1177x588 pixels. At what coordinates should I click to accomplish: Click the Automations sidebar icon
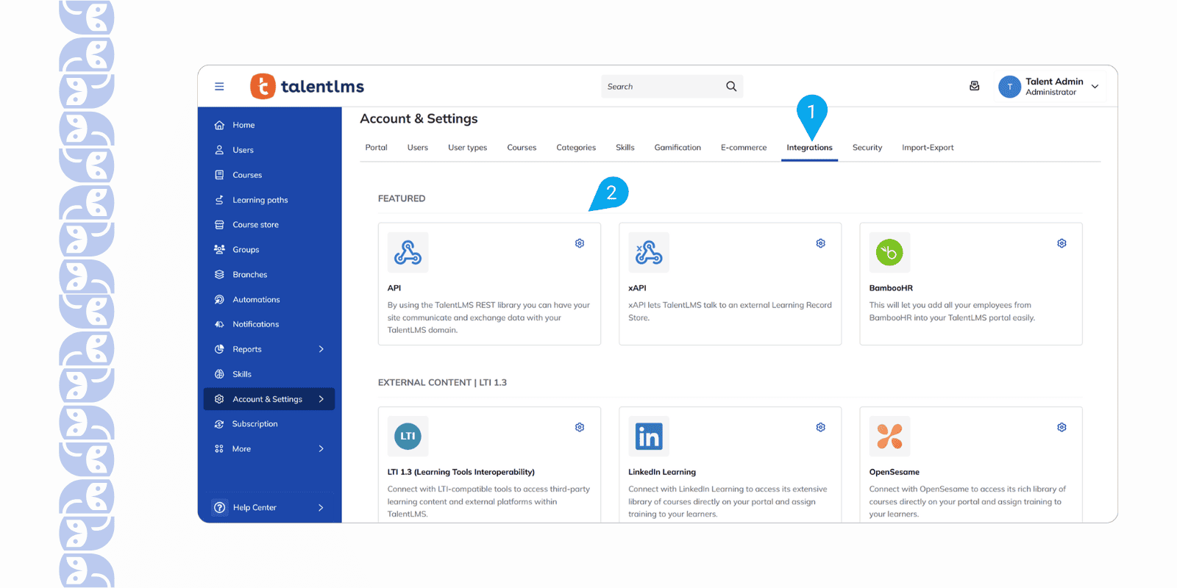click(x=219, y=300)
